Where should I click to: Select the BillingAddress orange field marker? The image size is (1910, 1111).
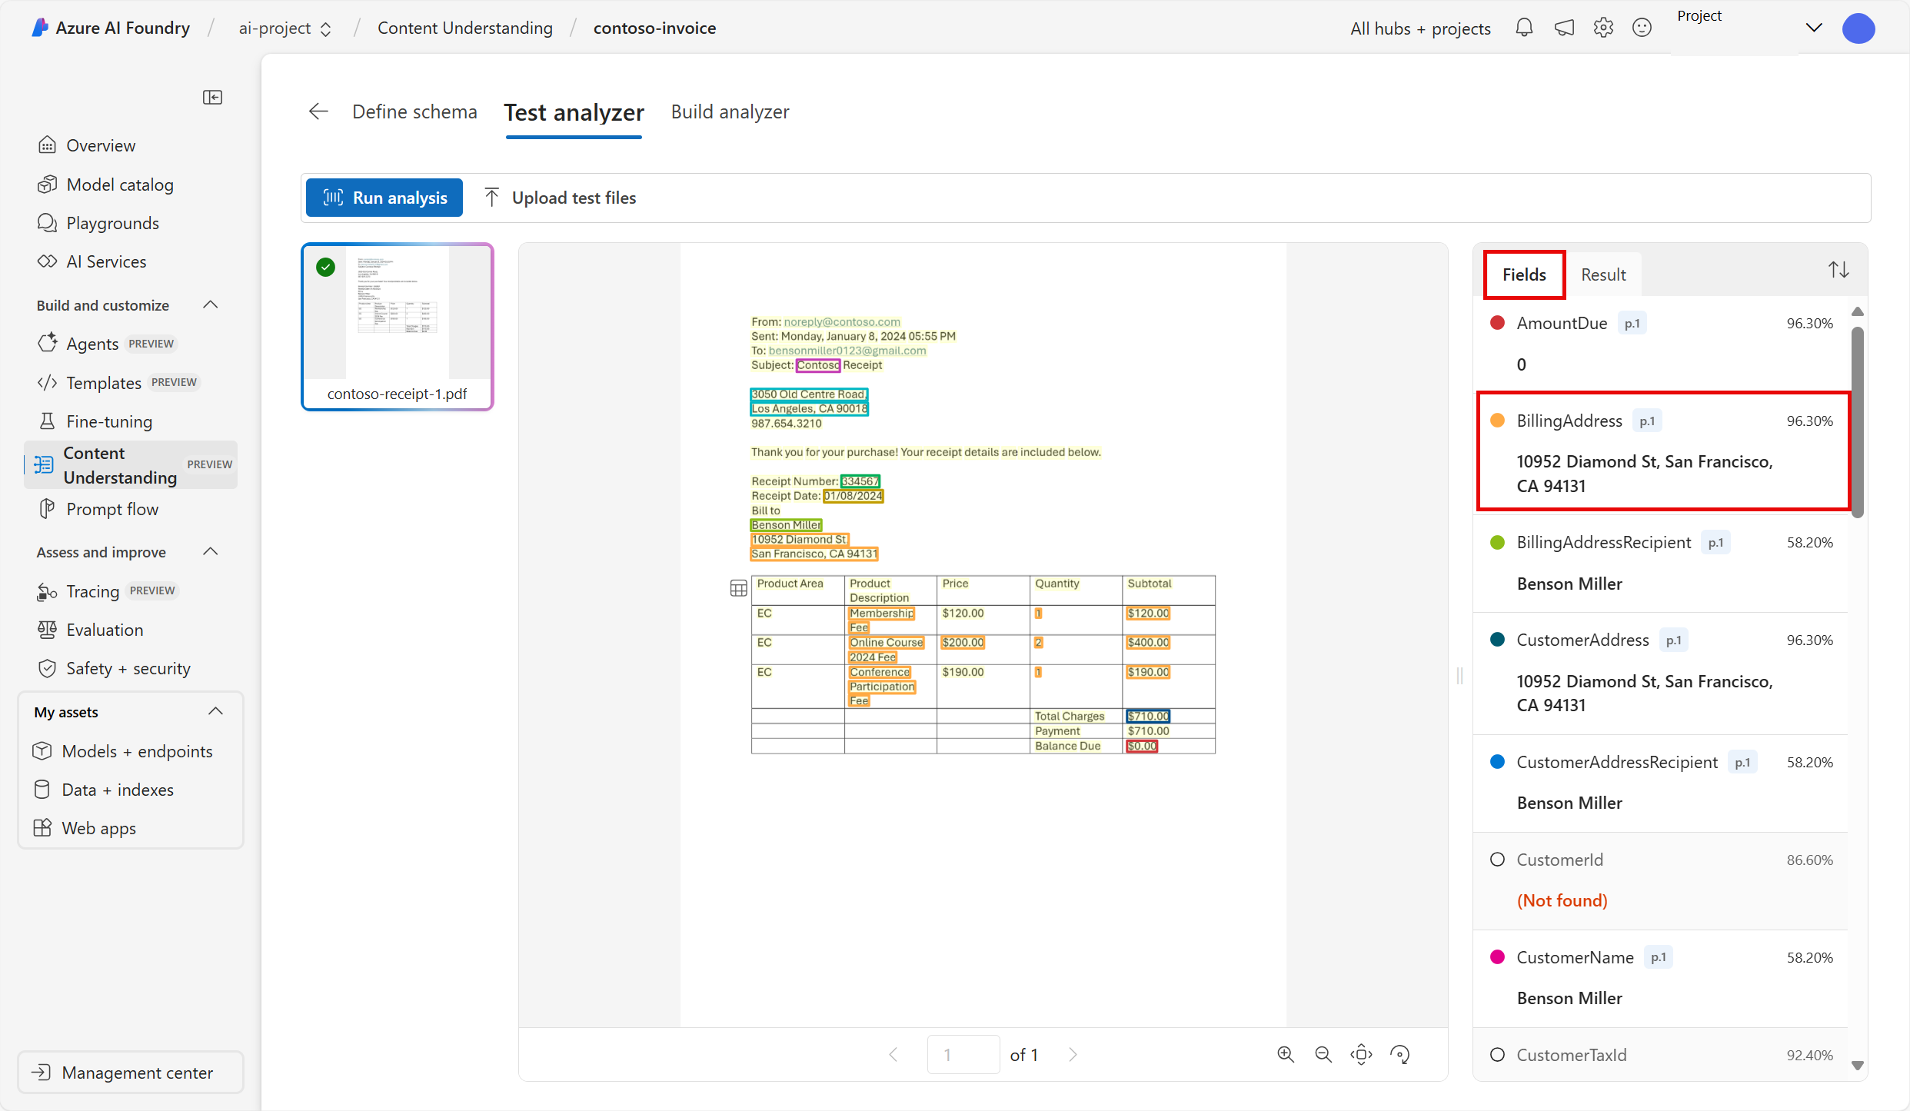pyautogui.click(x=1496, y=421)
